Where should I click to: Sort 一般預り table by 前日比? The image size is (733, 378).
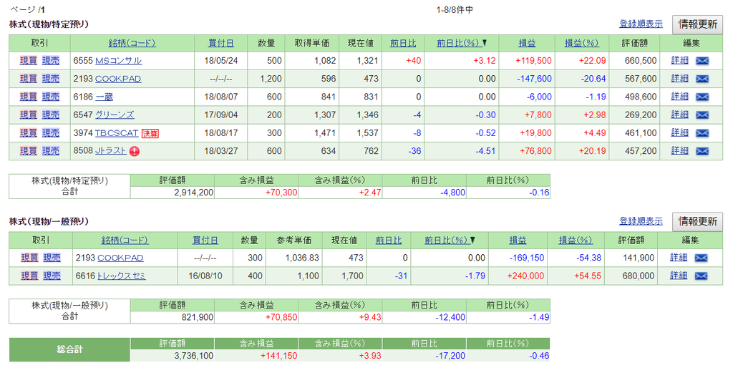click(x=389, y=241)
